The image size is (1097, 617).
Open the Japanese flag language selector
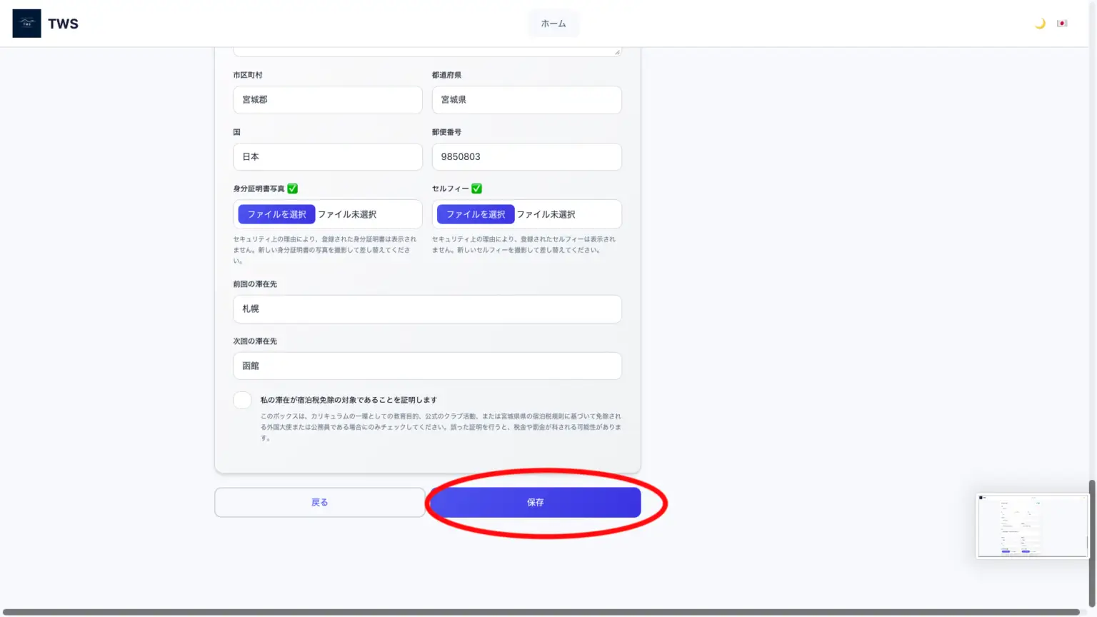[1062, 24]
